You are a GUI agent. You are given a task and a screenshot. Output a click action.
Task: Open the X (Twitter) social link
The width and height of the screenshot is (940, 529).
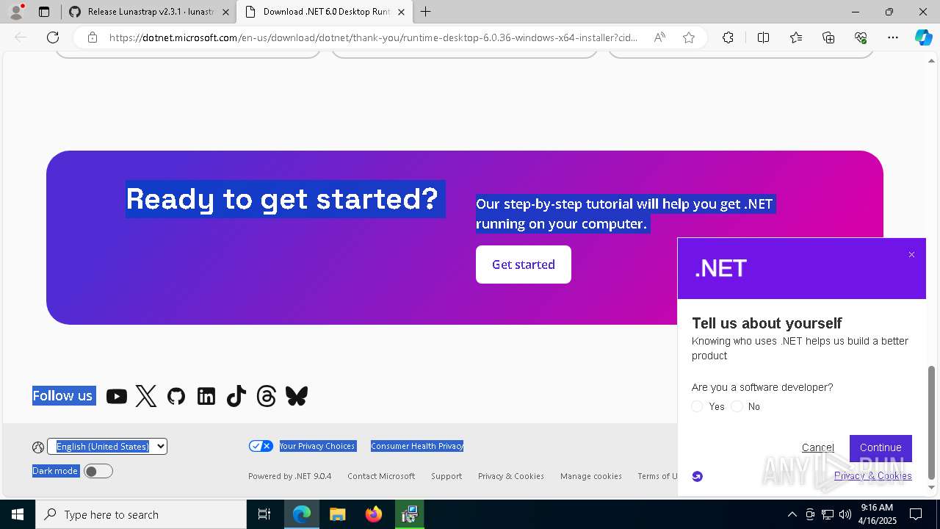(x=146, y=397)
